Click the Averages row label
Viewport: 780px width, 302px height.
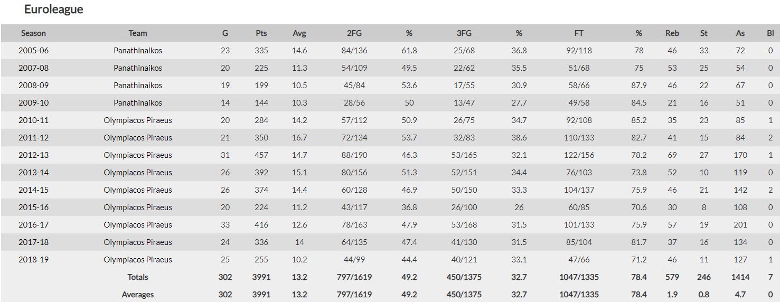(x=138, y=295)
